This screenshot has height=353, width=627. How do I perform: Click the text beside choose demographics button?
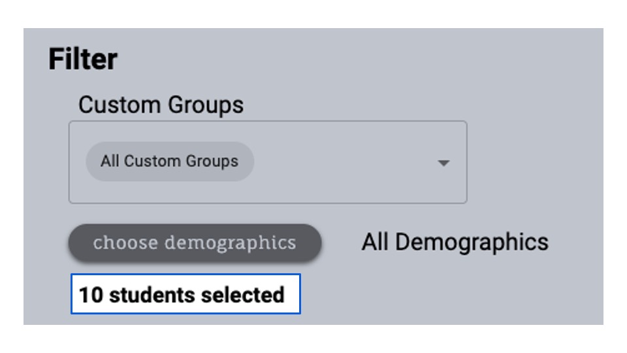[x=455, y=243]
